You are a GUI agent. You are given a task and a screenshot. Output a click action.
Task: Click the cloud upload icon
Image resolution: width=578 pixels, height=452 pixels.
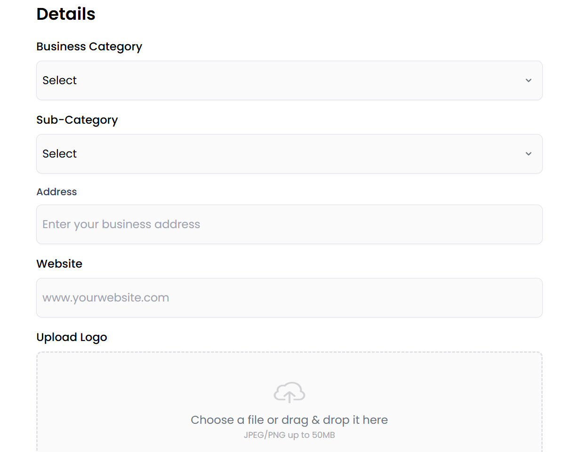pos(289,392)
